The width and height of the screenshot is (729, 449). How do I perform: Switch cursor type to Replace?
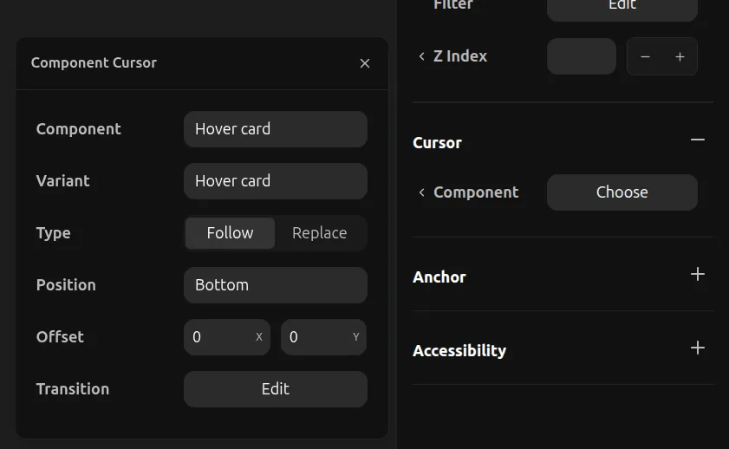[x=320, y=233]
